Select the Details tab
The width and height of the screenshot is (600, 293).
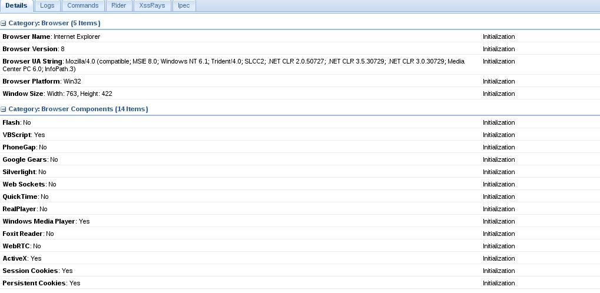point(16,6)
